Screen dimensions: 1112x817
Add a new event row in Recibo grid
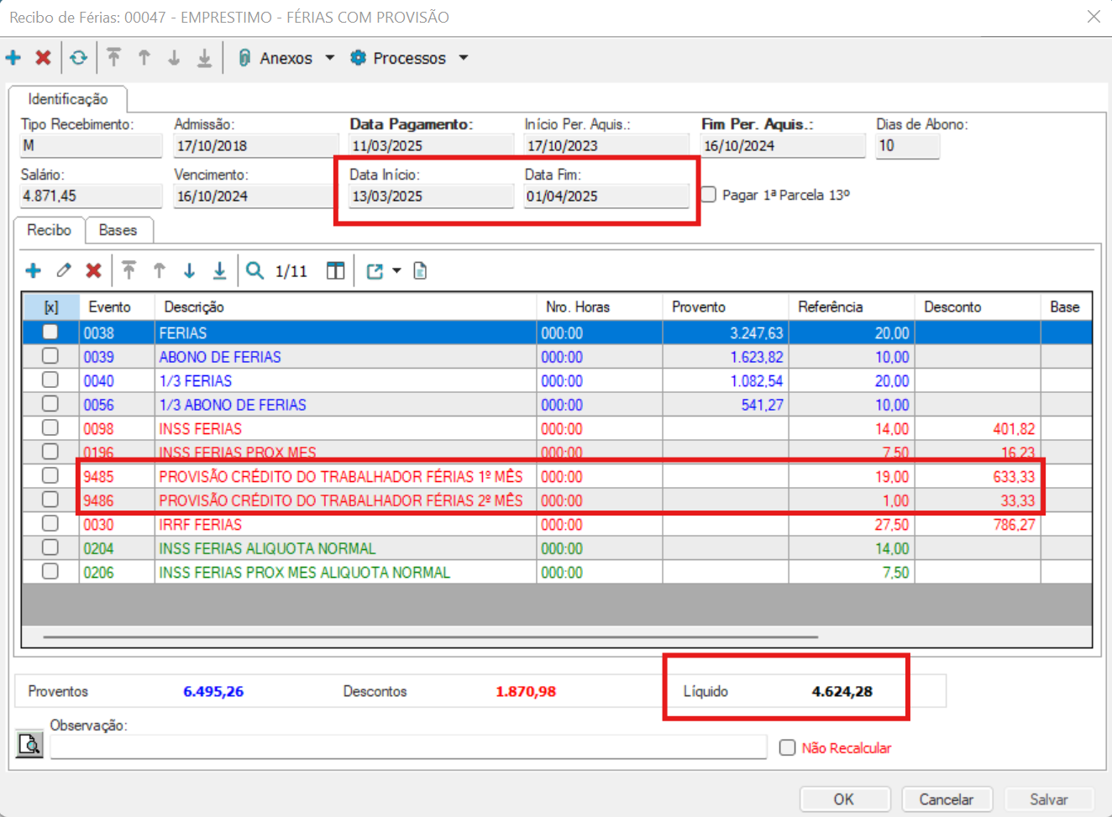point(34,270)
